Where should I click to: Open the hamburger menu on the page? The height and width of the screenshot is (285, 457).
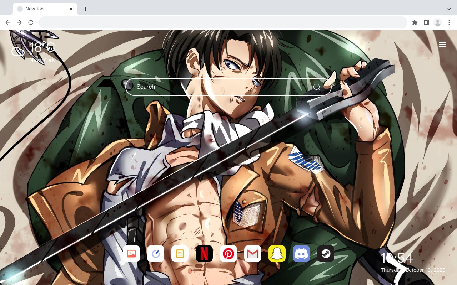click(442, 45)
